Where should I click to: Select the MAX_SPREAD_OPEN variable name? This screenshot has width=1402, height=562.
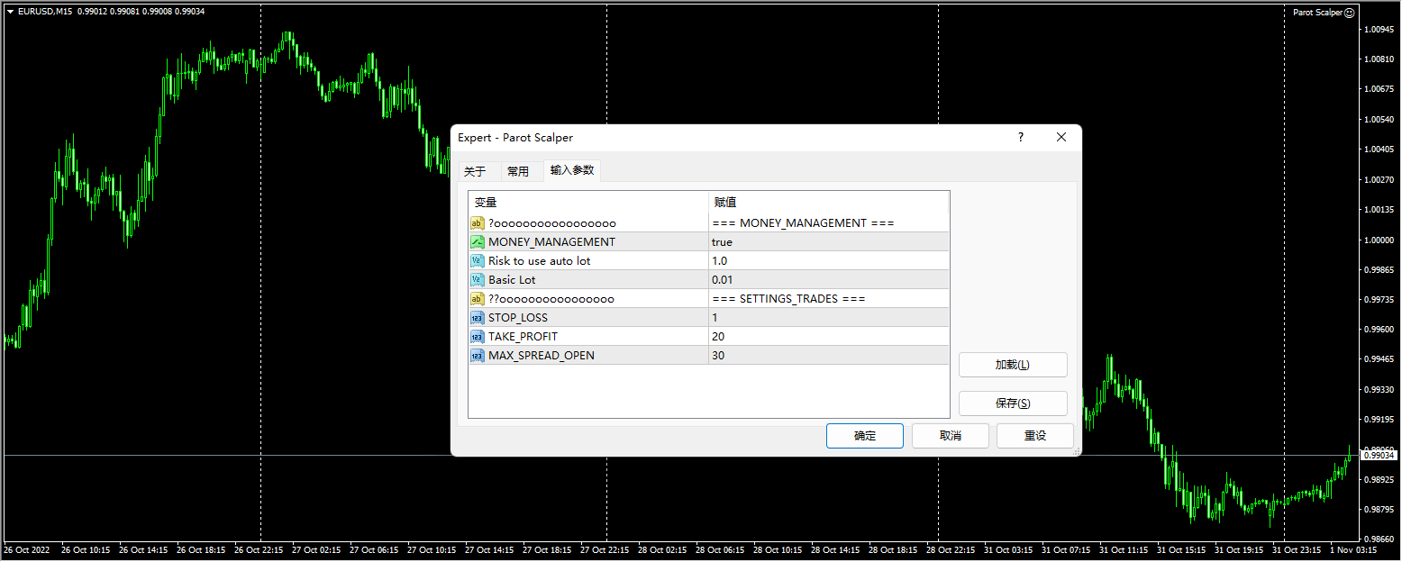click(542, 355)
